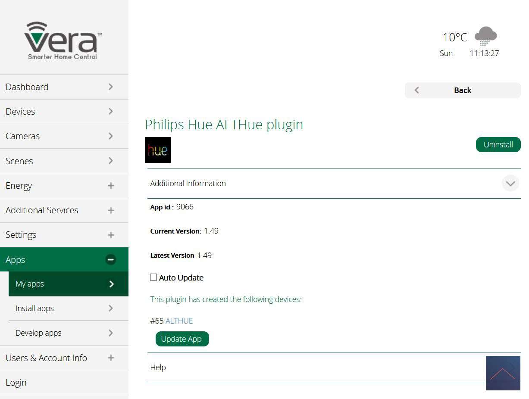Open the Devices menu item
This screenshot has height=399, width=529.
point(20,112)
